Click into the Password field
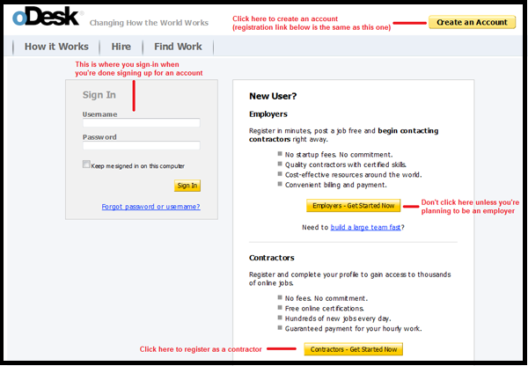This screenshot has height=366, width=528. pos(142,145)
